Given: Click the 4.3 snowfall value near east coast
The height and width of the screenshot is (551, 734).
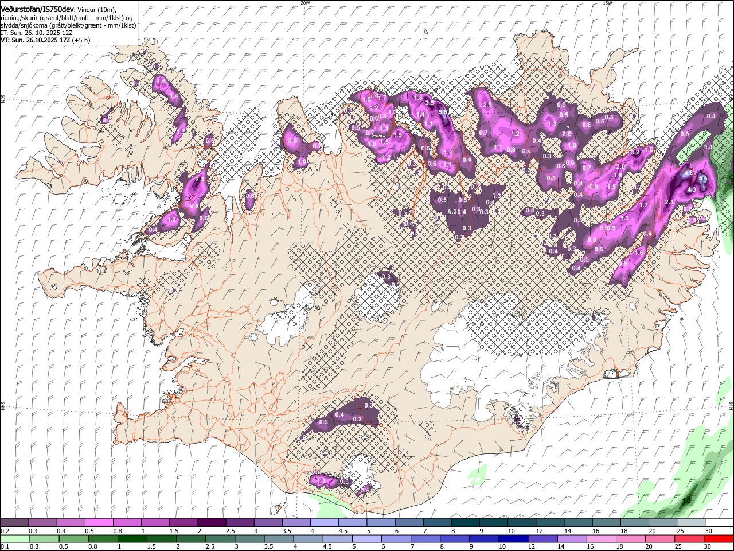Looking at the screenshot, I should point(691,190).
